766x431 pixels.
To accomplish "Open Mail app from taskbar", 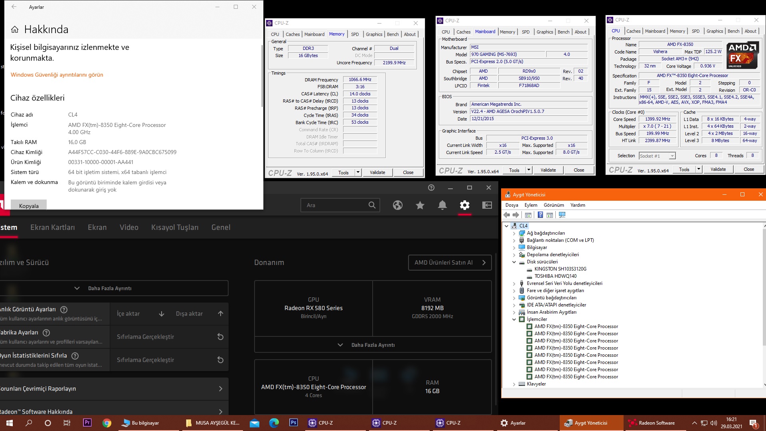I will tap(255, 423).
